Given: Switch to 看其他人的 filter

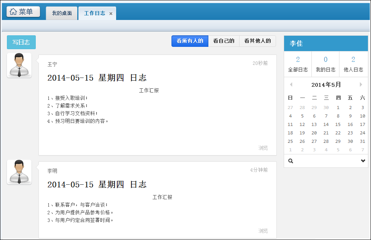Looking at the screenshot, I should coord(257,41).
